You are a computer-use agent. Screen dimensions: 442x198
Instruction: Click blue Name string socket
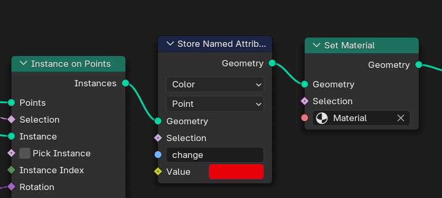pos(158,155)
